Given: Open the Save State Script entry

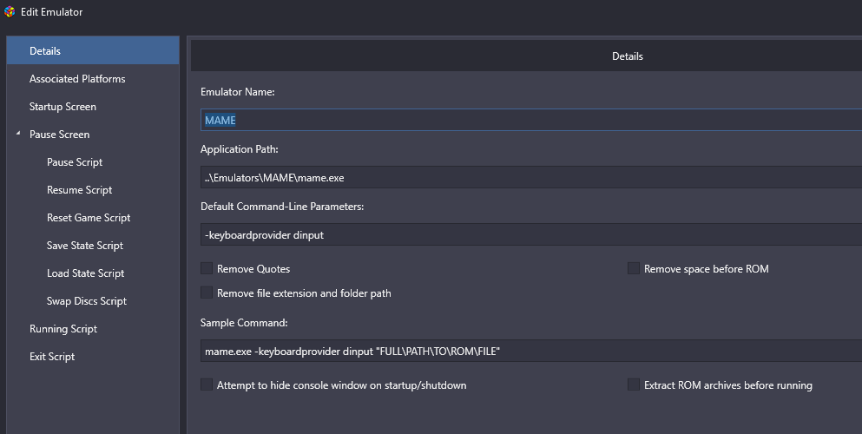Looking at the screenshot, I should [85, 246].
